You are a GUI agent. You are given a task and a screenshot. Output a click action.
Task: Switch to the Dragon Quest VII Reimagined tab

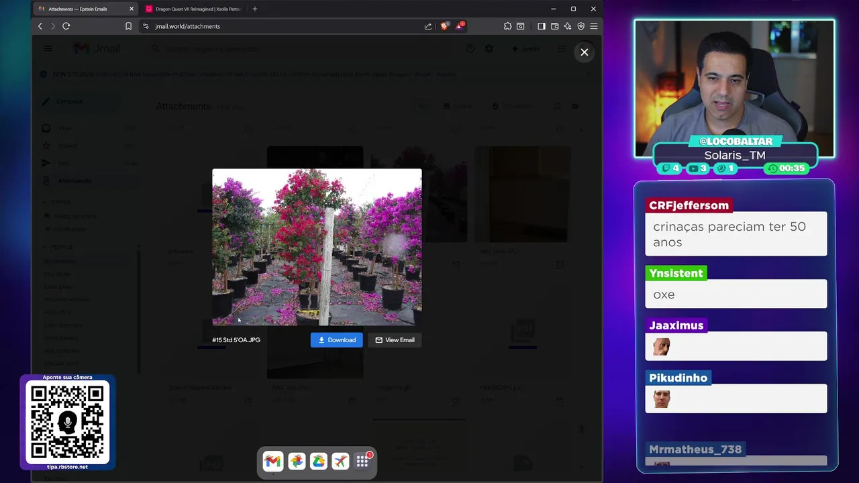pos(193,9)
